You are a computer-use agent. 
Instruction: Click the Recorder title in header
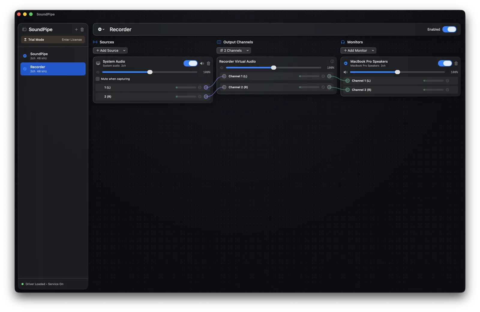point(120,29)
